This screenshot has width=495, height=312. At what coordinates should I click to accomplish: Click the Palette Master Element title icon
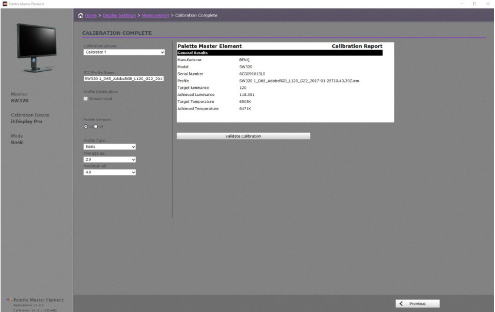(5, 4)
